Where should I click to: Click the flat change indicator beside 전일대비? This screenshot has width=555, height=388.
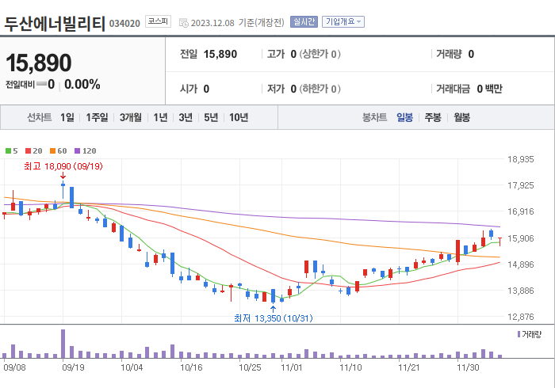coord(41,84)
